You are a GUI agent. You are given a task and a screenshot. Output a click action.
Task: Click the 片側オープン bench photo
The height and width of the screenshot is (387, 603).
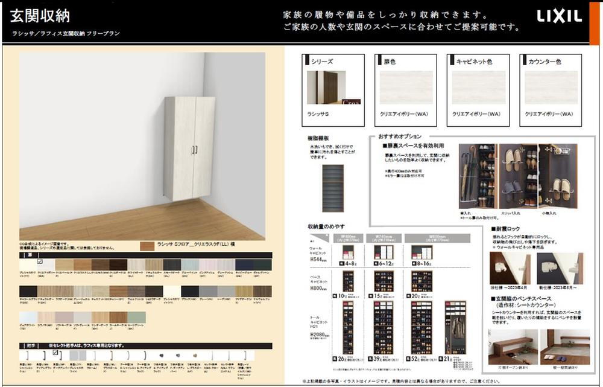click(513, 347)
